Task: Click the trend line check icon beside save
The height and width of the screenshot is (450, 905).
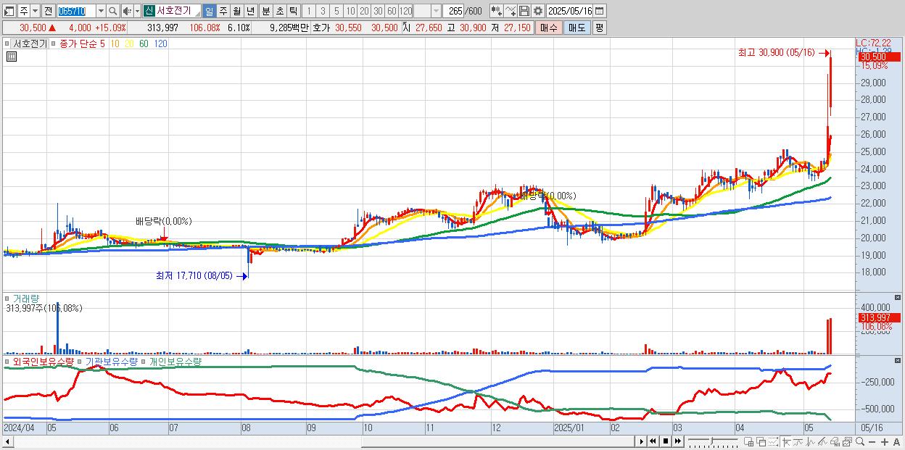Action: pos(510,11)
